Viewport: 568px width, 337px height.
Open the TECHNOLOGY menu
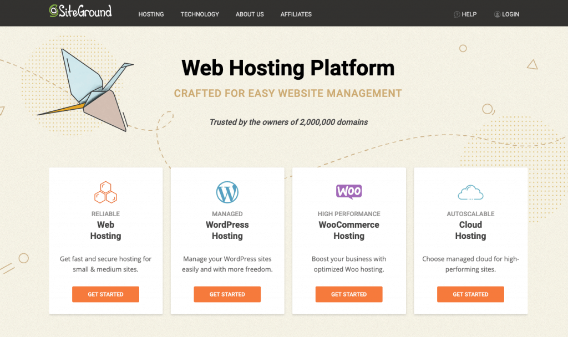[x=200, y=14]
